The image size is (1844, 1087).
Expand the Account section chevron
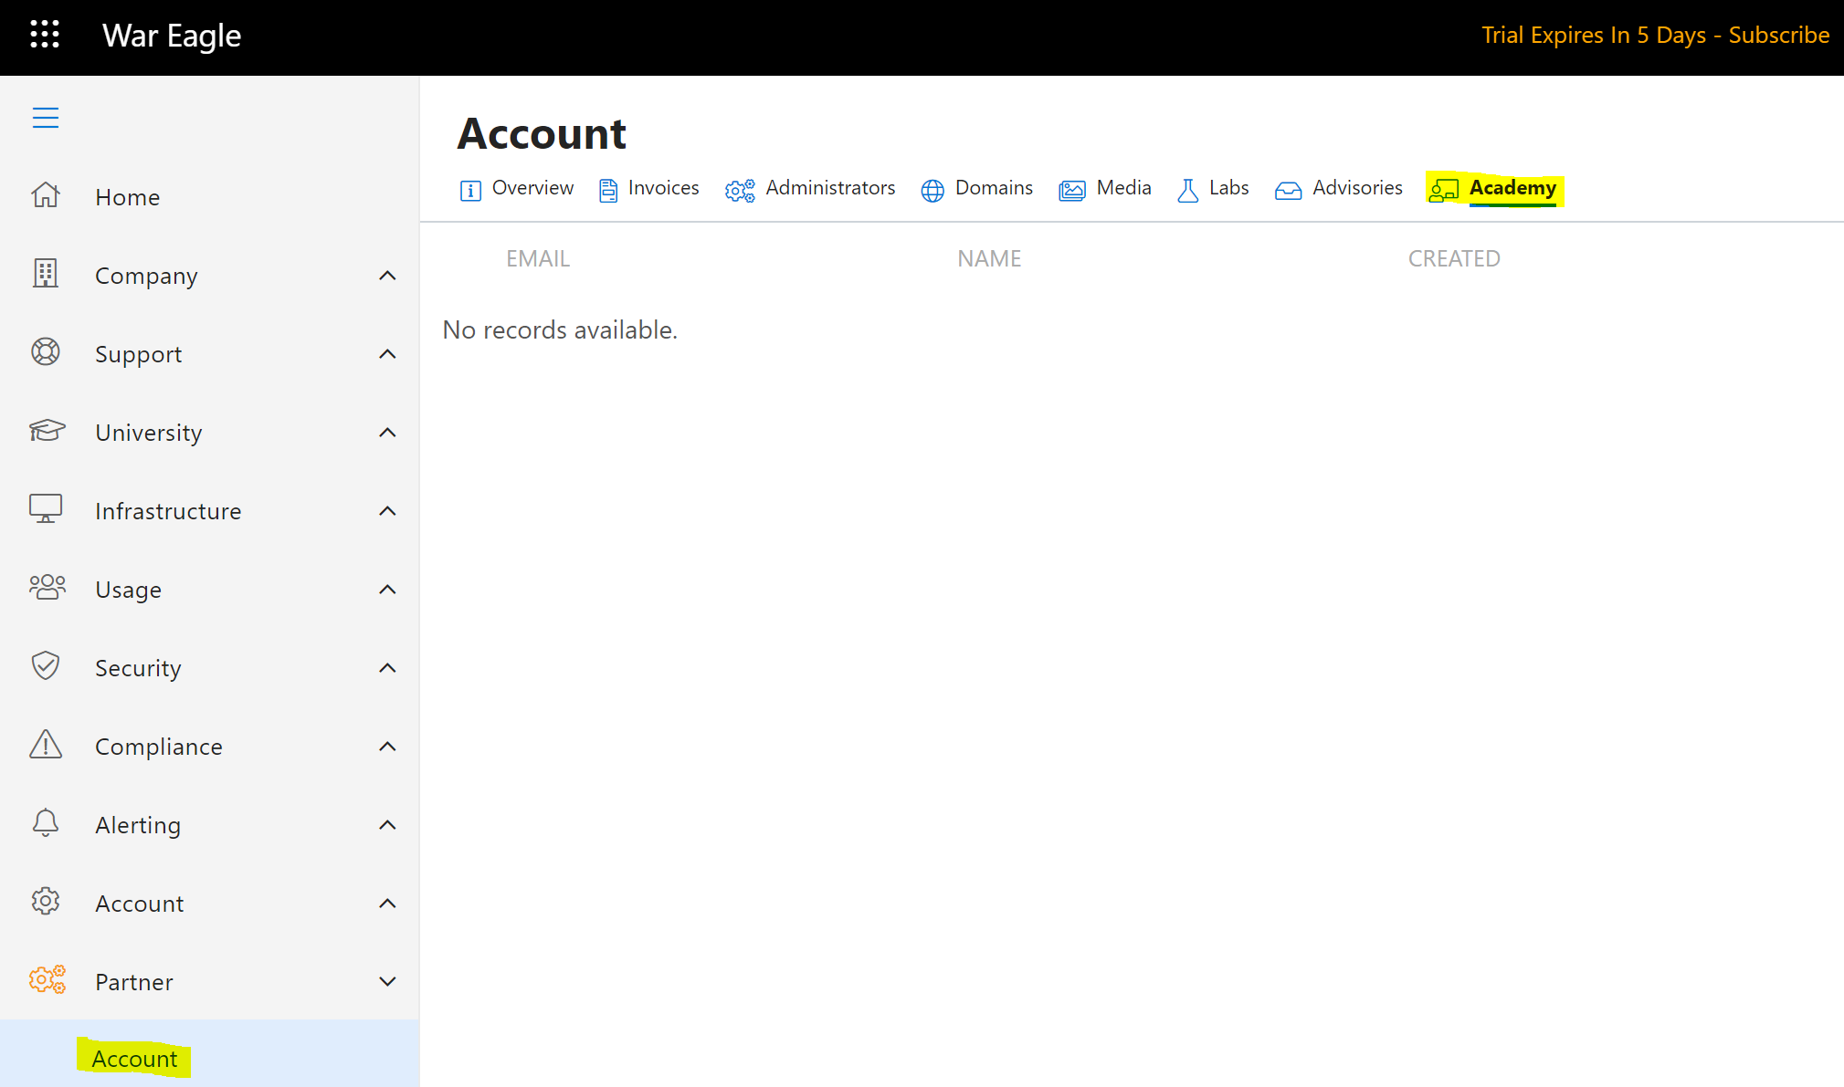click(387, 904)
